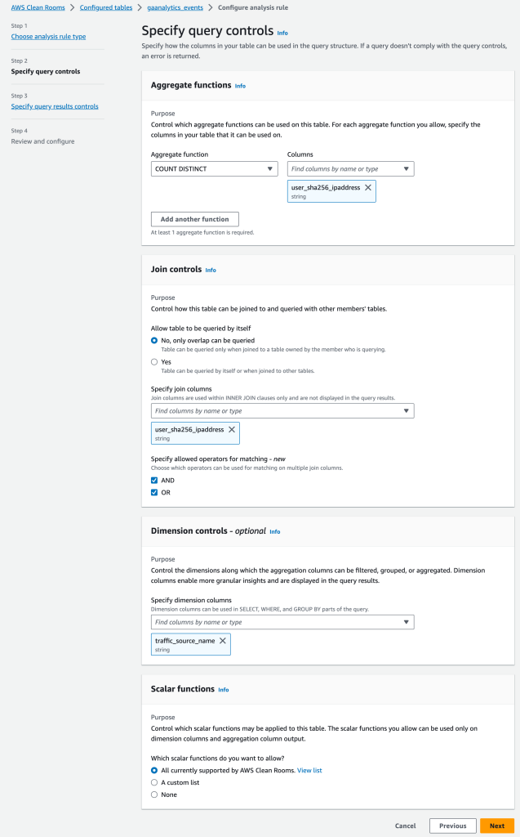
Task: Open View list of supported scalar functions
Action: point(309,770)
